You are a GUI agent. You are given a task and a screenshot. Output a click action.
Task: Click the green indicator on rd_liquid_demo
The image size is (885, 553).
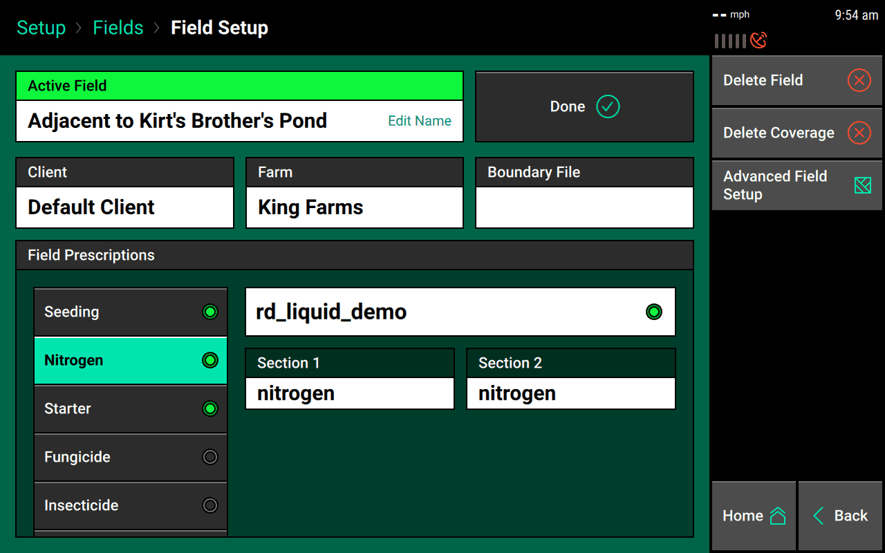654,312
